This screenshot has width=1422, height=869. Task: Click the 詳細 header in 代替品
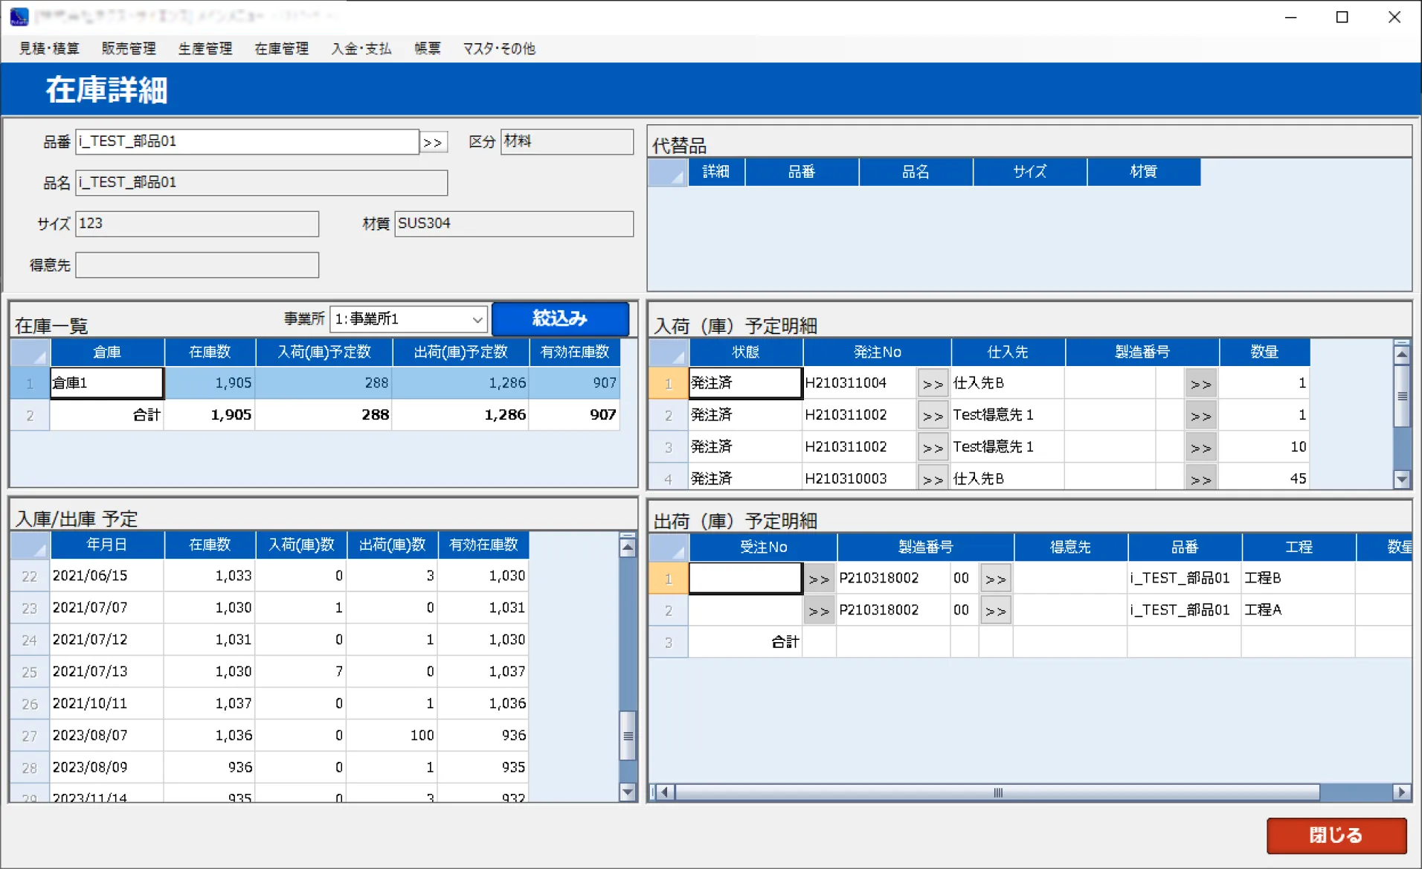pyautogui.click(x=715, y=172)
